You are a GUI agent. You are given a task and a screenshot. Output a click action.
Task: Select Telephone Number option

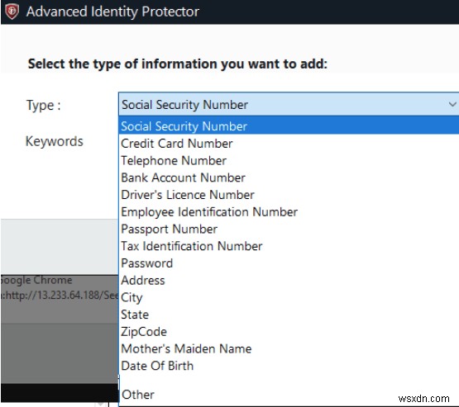[289, 161]
